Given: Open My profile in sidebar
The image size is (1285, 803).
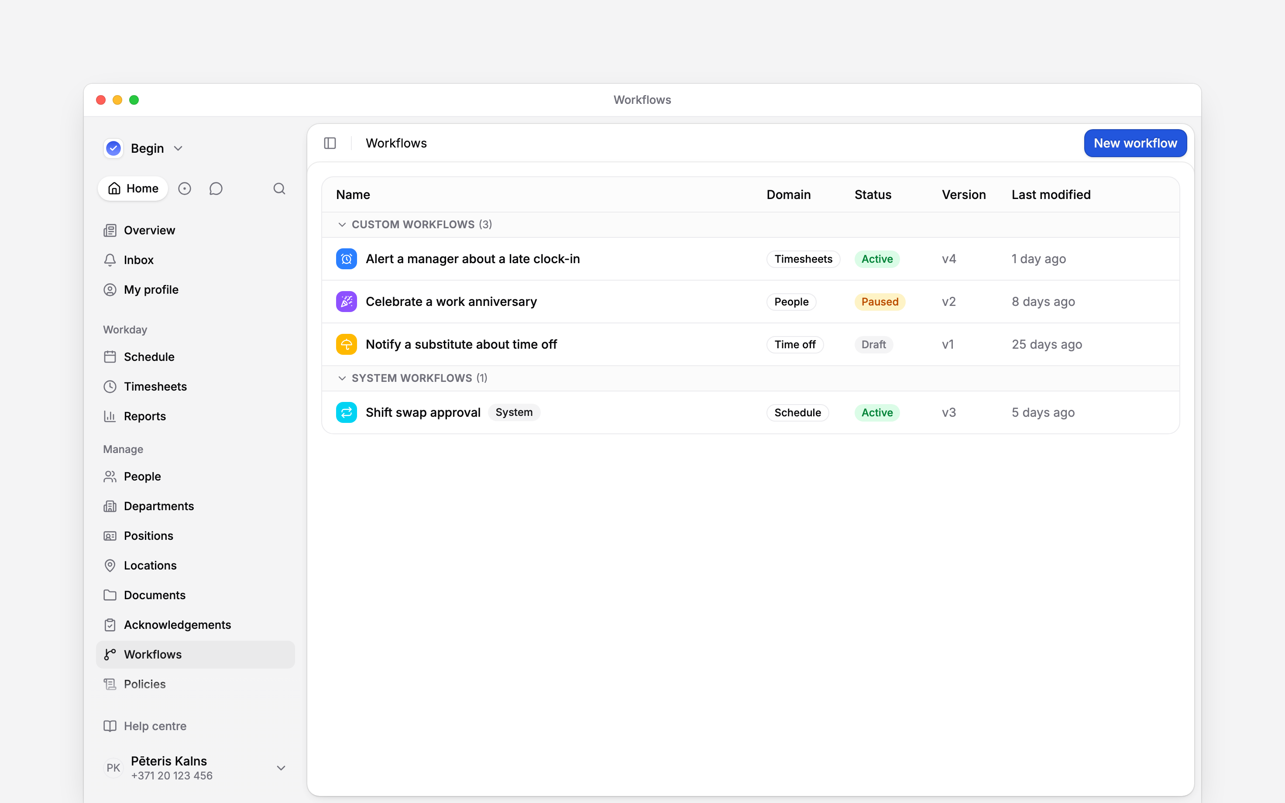Looking at the screenshot, I should coord(196,290).
